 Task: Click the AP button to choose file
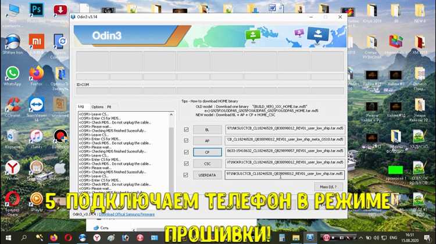tap(208, 141)
